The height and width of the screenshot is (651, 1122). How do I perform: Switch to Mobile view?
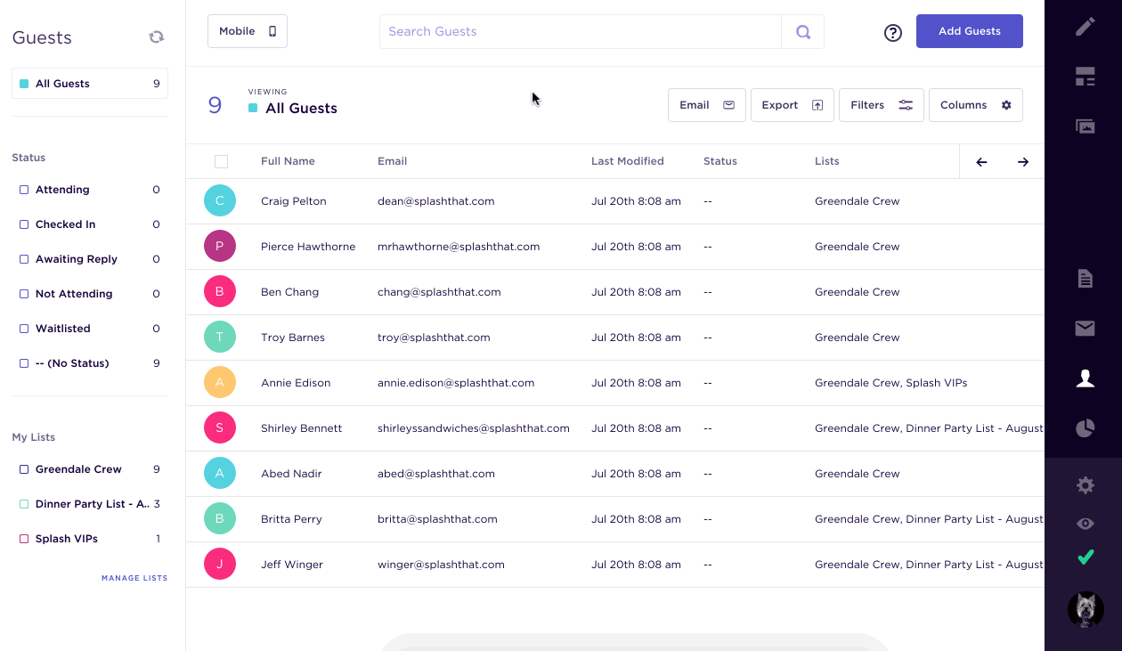tap(248, 31)
